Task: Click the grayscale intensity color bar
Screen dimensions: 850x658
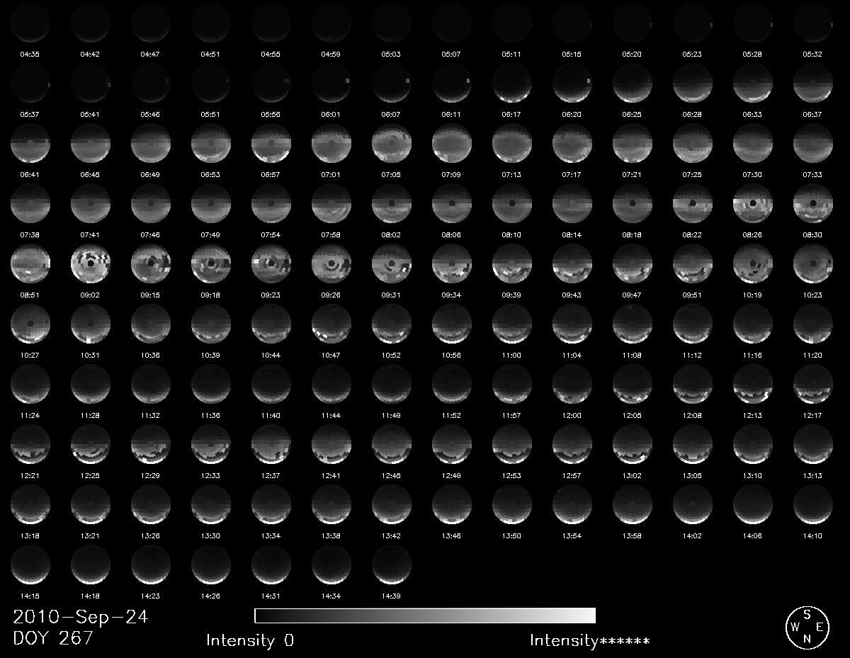Action: pos(425,615)
